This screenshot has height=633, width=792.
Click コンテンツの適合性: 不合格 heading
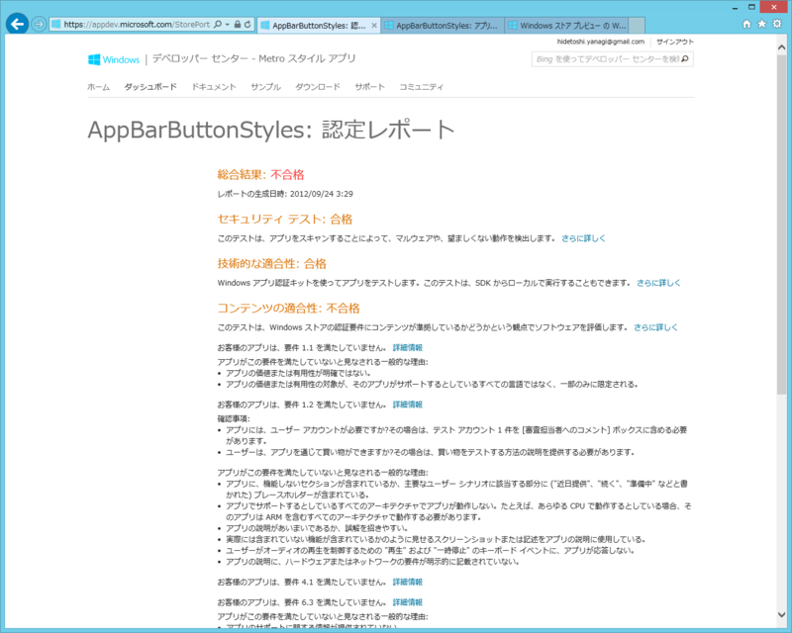pos(288,308)
